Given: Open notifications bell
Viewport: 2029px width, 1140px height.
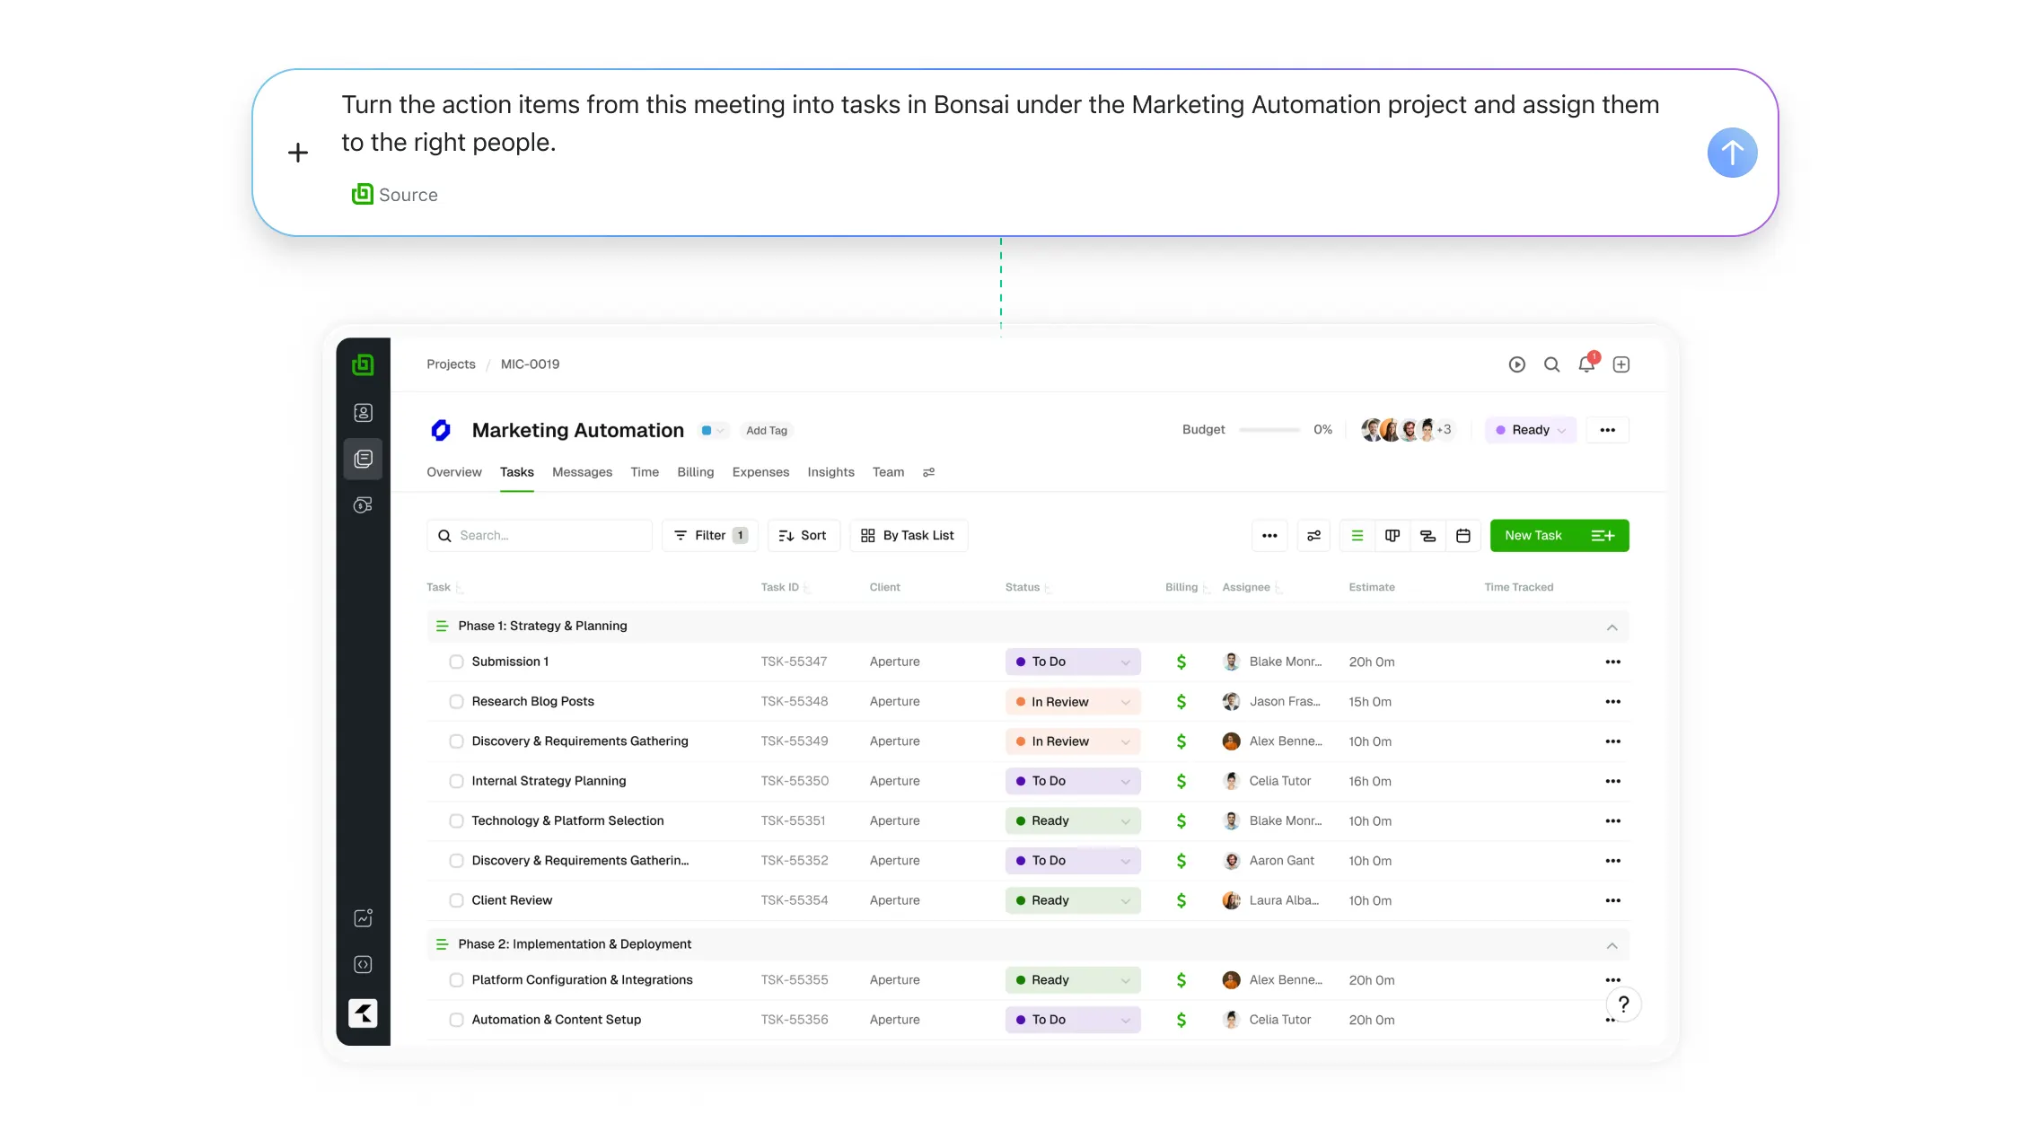Looking at the screenshot, I should (x=1587, y=364).
